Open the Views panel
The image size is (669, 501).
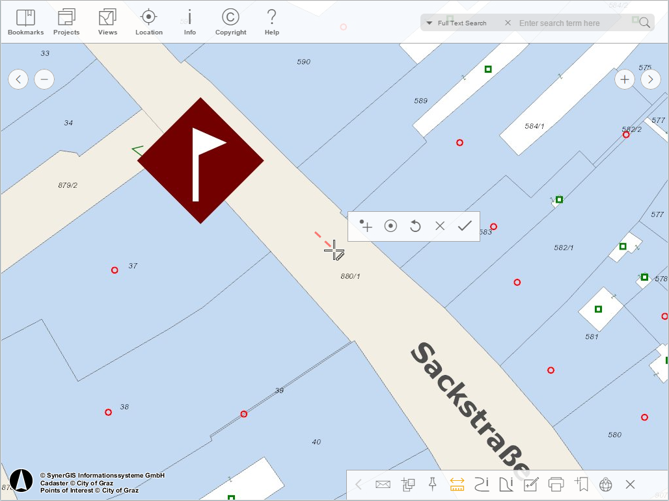click(107, 20)
